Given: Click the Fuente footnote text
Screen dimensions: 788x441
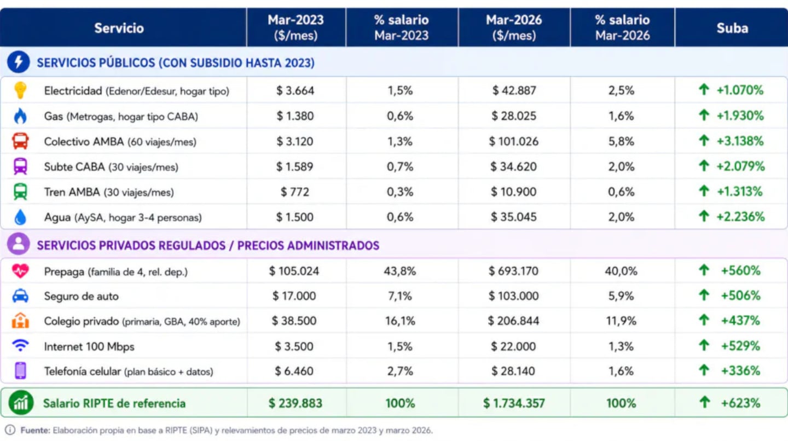Looking at the screenshot, I should [x=226, y=430].
